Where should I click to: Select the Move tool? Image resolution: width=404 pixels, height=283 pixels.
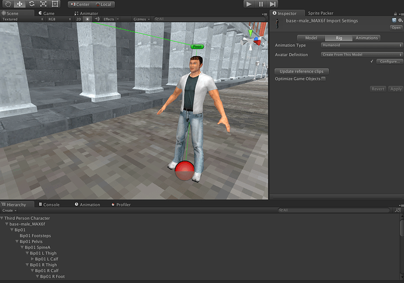pyautogui.click(x=19, y=4)
